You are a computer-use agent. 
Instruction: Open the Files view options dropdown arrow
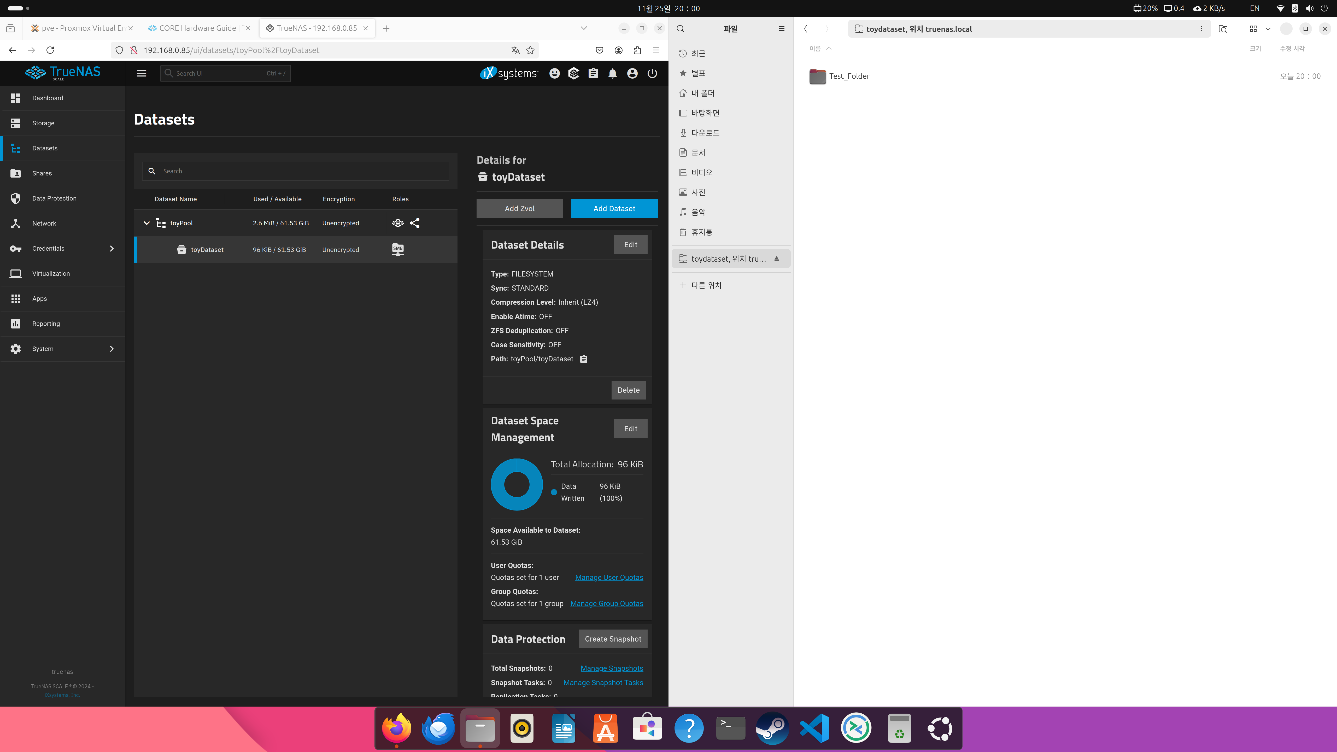point(1268,29)
